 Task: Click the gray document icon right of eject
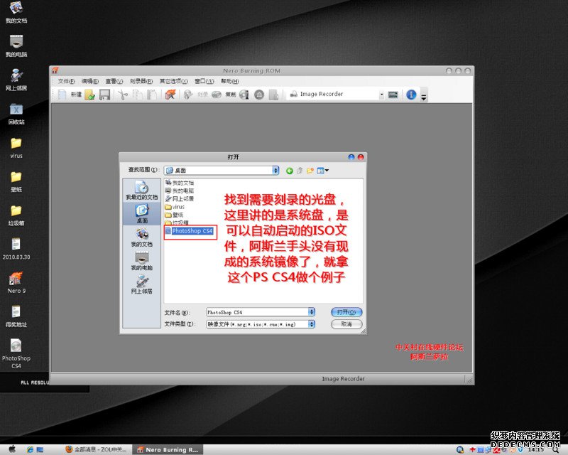pyautogui.click(x=273, y=95)
